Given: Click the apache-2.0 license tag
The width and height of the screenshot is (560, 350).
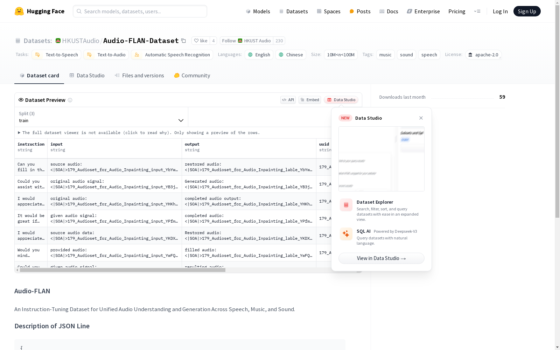Looking at the screenshot, I should tap(483, 55).
